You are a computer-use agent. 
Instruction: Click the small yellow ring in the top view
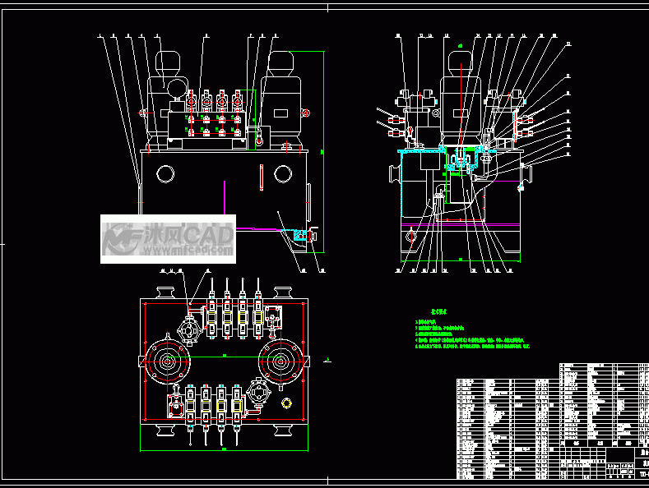click(286, 403)
